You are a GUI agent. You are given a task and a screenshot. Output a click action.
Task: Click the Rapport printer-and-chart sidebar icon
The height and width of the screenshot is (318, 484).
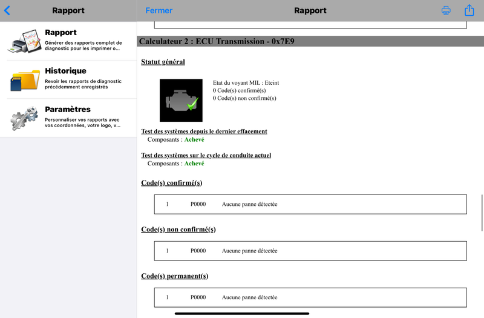pyautogui.click(x=24, y=41)
